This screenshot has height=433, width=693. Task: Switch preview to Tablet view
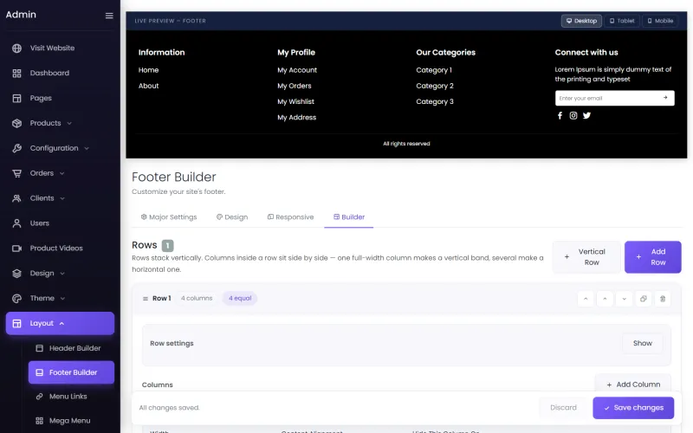pyautogui.click(x=622, y=21)
